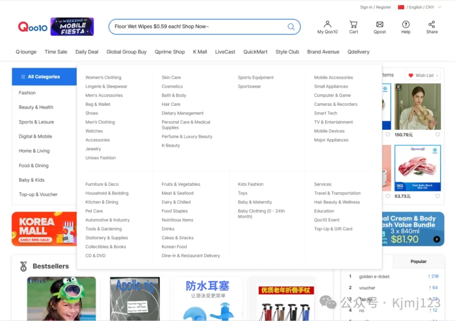Open the Weekend Mobile Fiesta banner
This screenshot has width=455, height=321.
pos(72,27)
